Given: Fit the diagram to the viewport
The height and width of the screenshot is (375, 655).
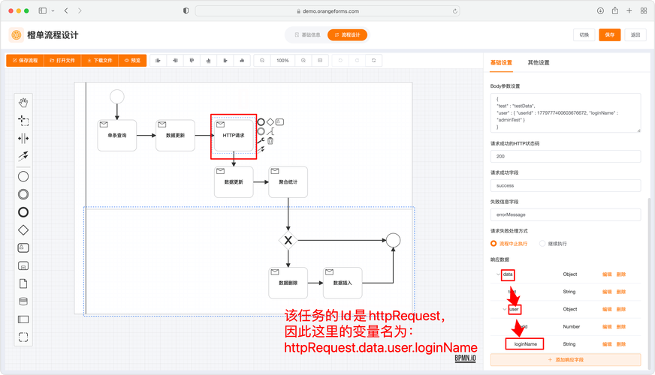Looking at the screenshot, I should (x=320, y=61).
